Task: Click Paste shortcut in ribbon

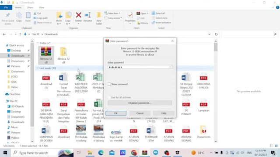Action: (x=42, y=23)
